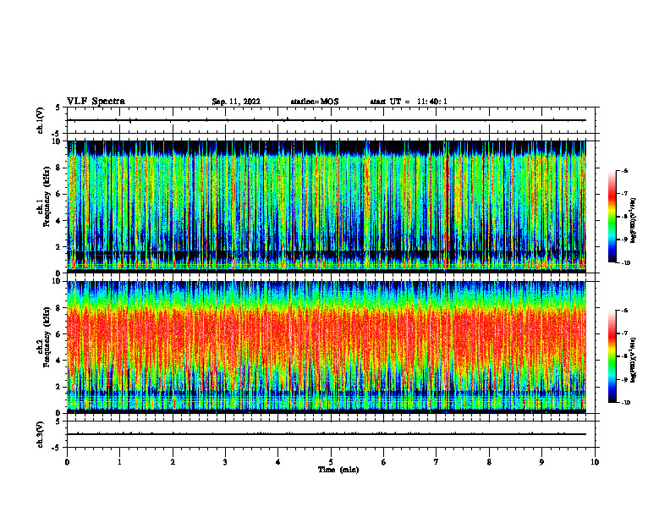The image size is (670, 518).
Task: Click the "3" tick on the Time axis
Action: pyautogui.click(x=225, y=462)
